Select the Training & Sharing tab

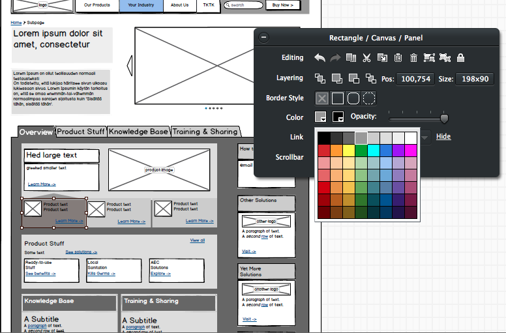coord(205,132)
